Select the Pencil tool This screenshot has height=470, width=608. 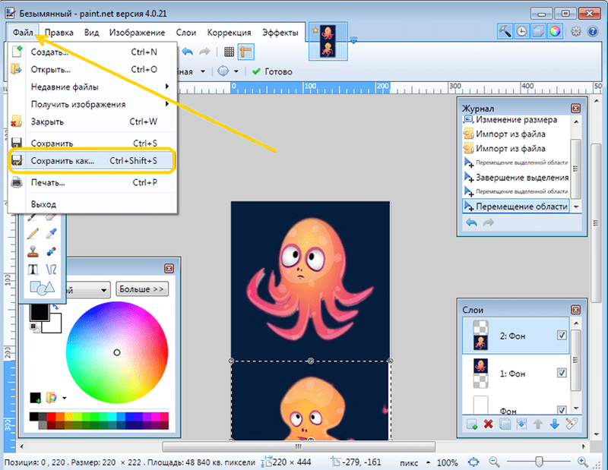click(33, 233)
